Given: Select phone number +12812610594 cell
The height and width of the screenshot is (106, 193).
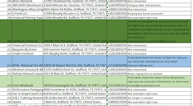Looking at the screenshot, I should 117,74.
